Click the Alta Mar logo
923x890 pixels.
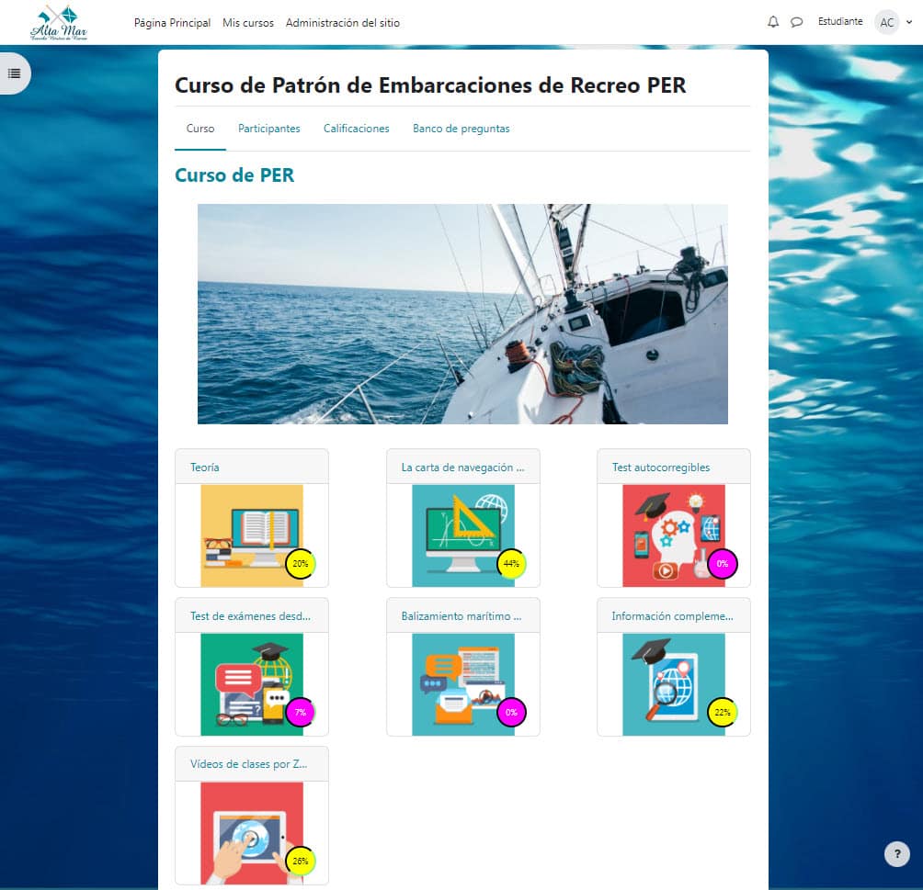tap(59, 22)
